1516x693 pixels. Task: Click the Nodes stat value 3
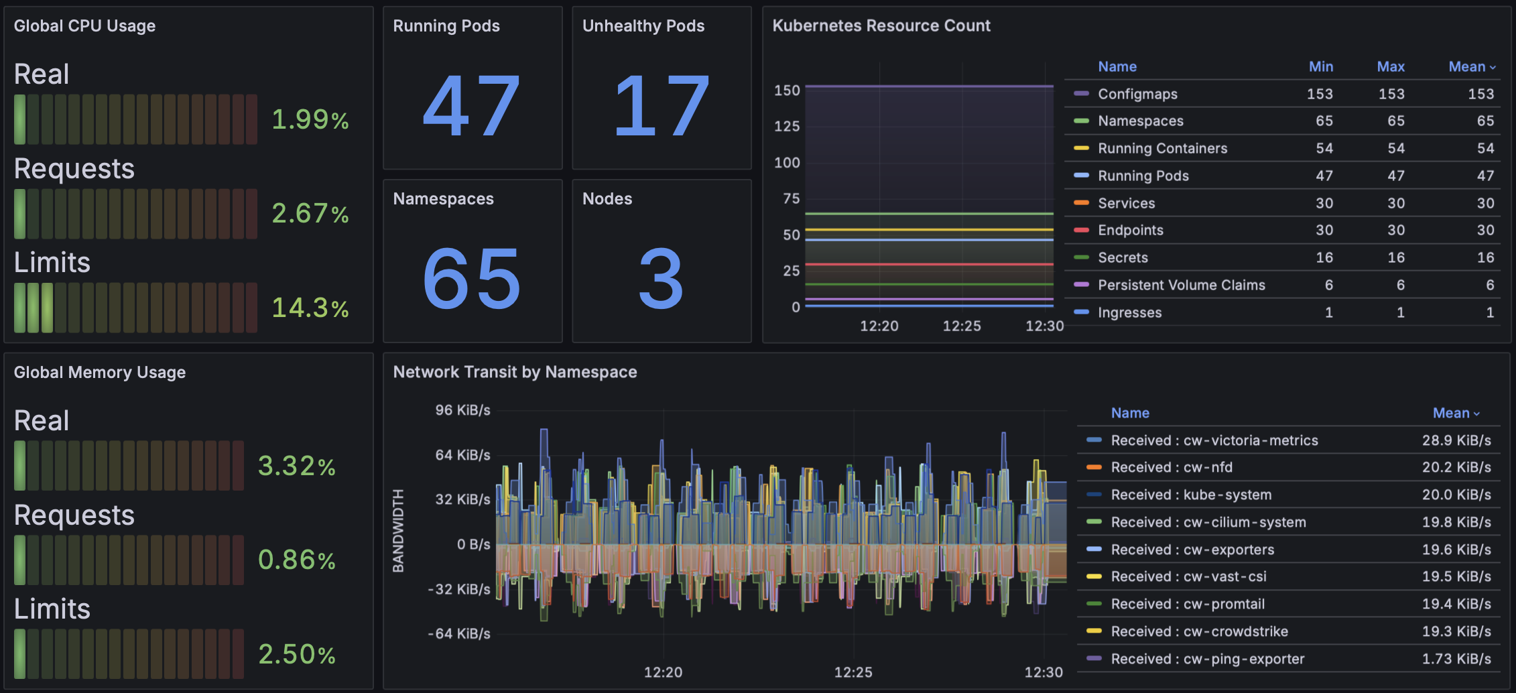[661, 277]
